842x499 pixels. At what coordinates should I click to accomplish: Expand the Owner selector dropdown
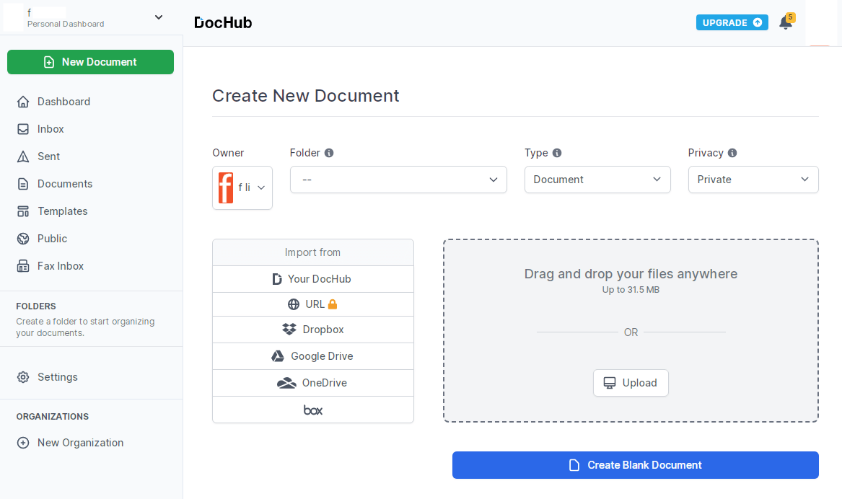click(242, 187)
